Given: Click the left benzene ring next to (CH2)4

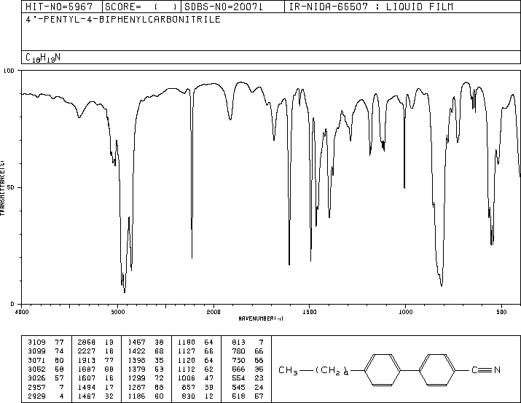Looking at the screenshot, I should 383,370.
